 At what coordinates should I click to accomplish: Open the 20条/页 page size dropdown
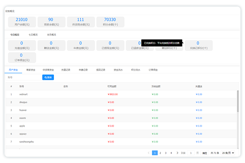pyautogui.click(x=228, y=153)
